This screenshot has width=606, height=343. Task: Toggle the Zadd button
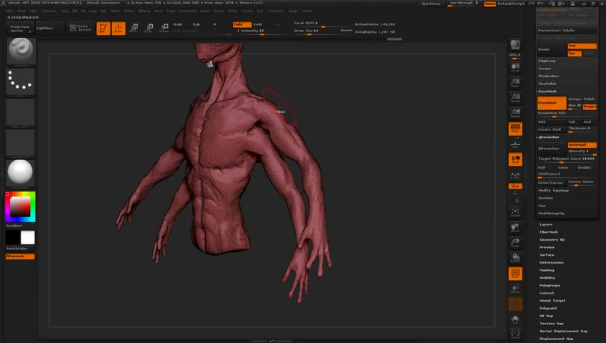pos(242,24)
